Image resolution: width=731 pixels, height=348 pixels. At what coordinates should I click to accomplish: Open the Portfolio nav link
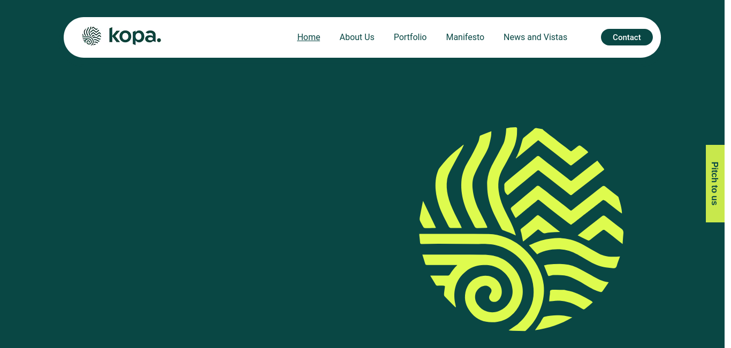tap(410, 37)
